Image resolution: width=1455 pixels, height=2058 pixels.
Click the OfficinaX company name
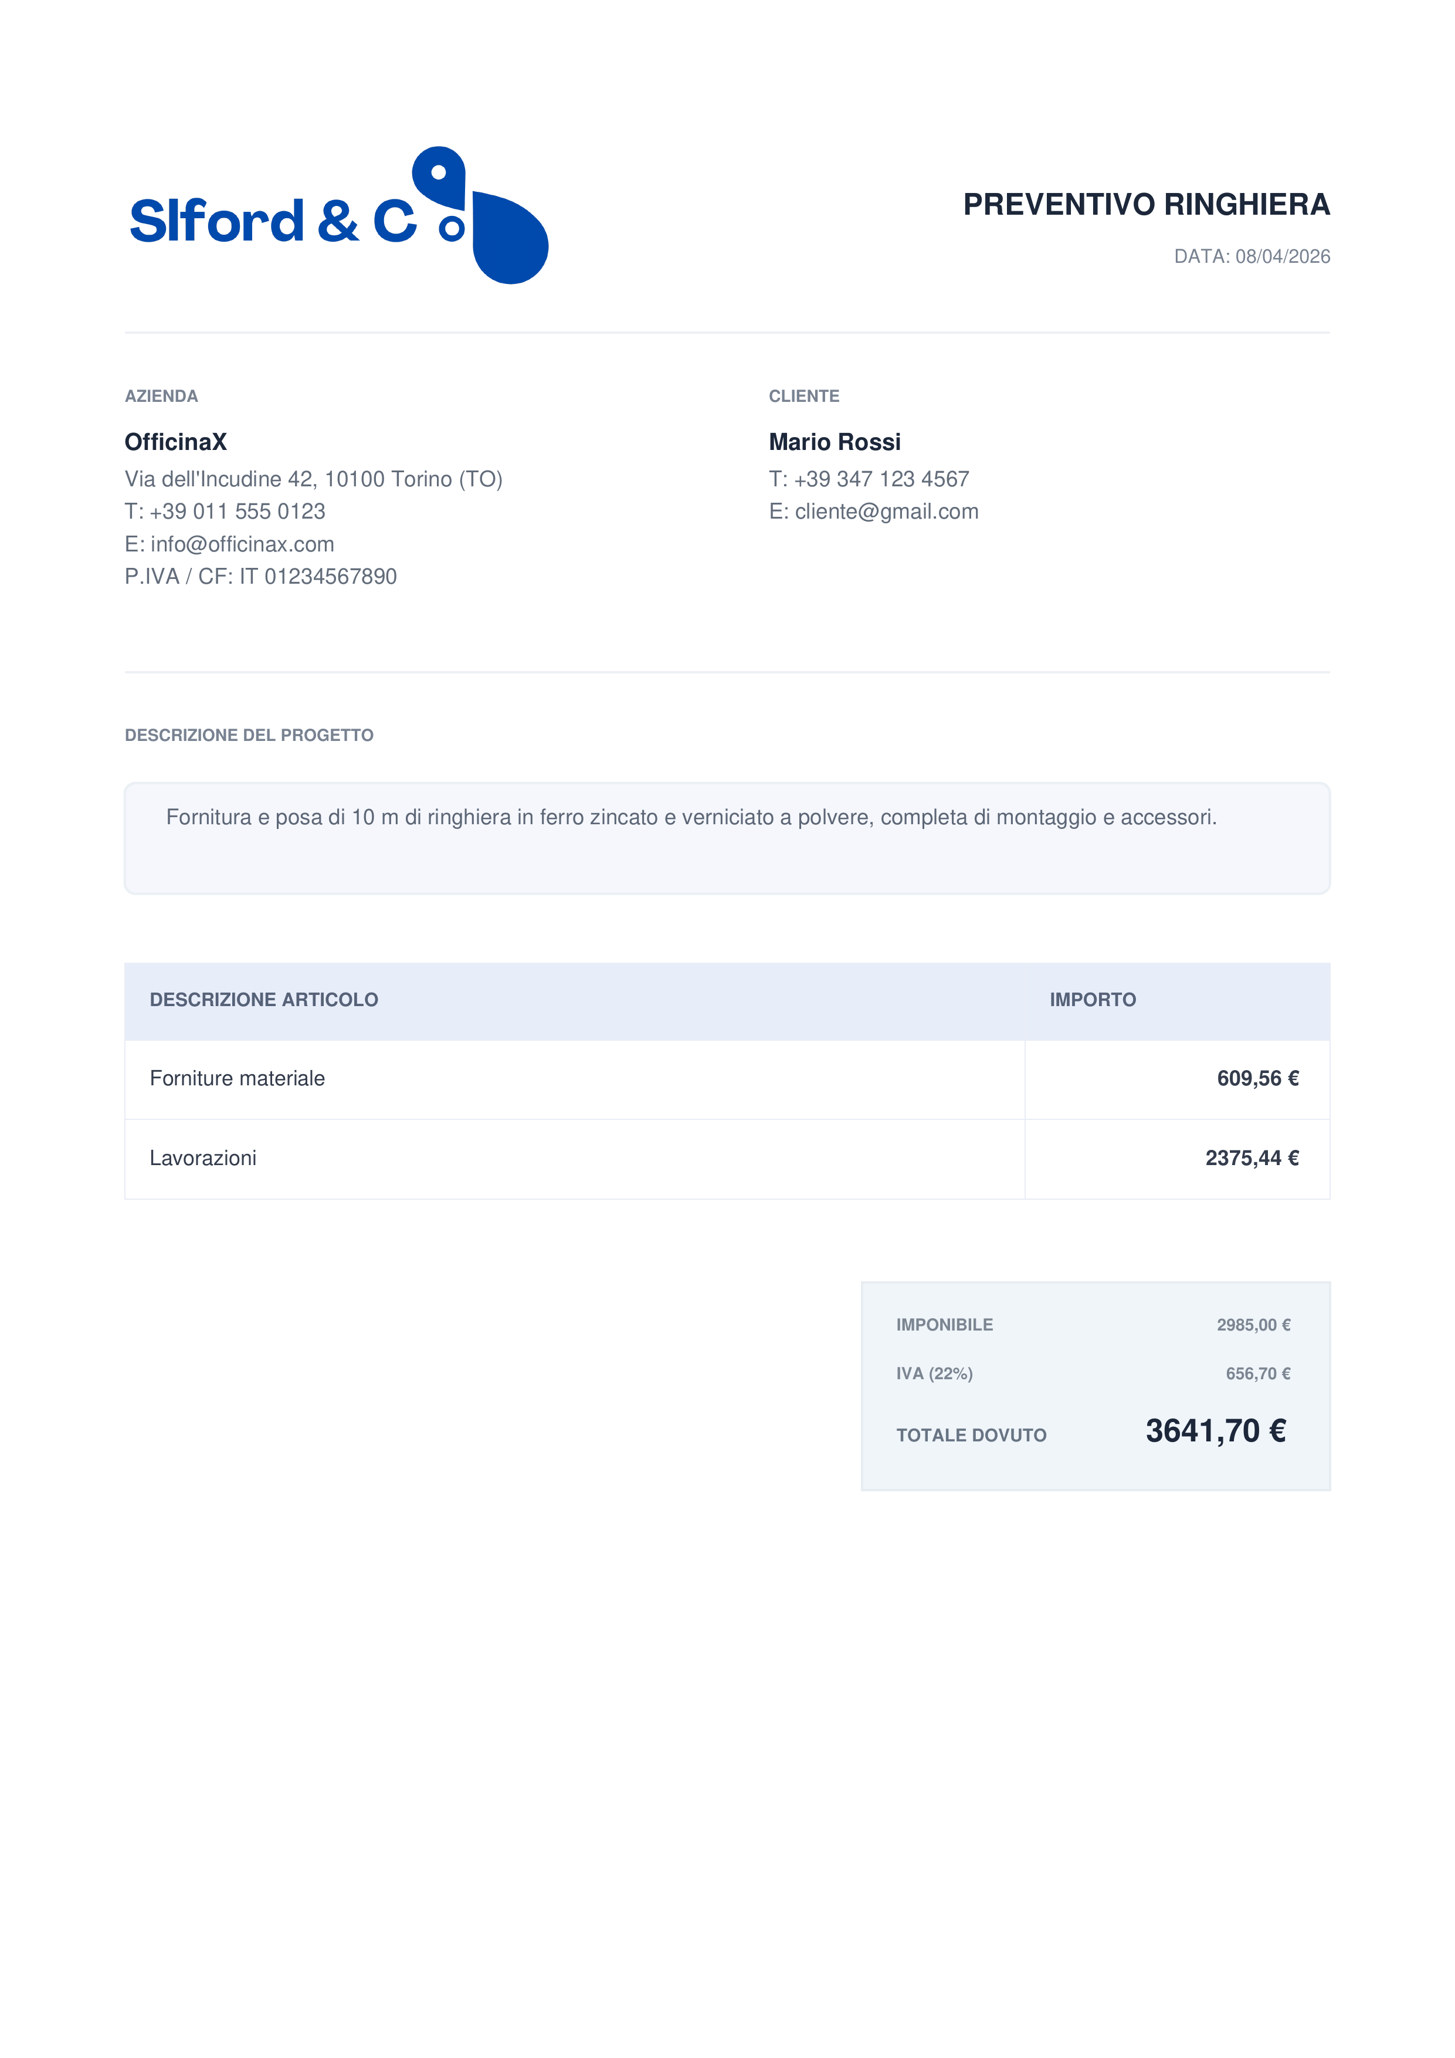tap(175, 442)
